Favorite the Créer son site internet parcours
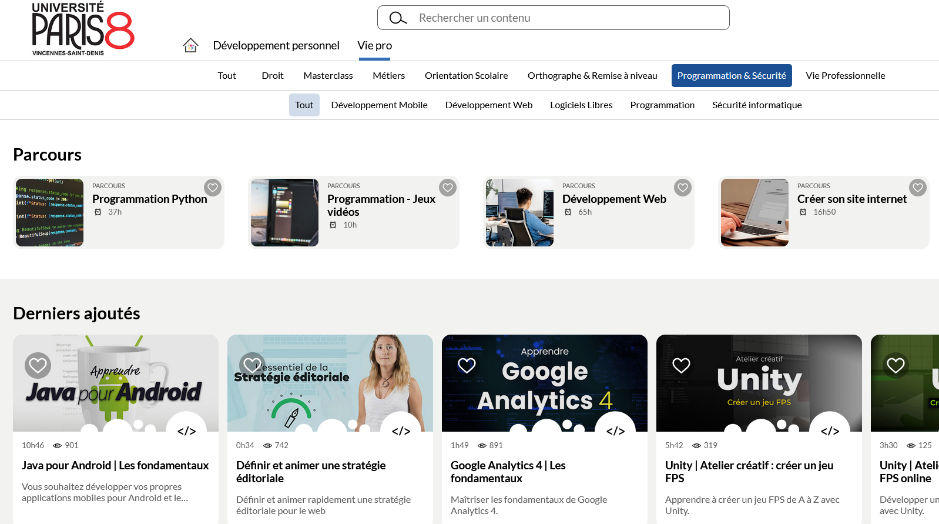The width and height of the screenshot is (939, 524). (918, 188)
